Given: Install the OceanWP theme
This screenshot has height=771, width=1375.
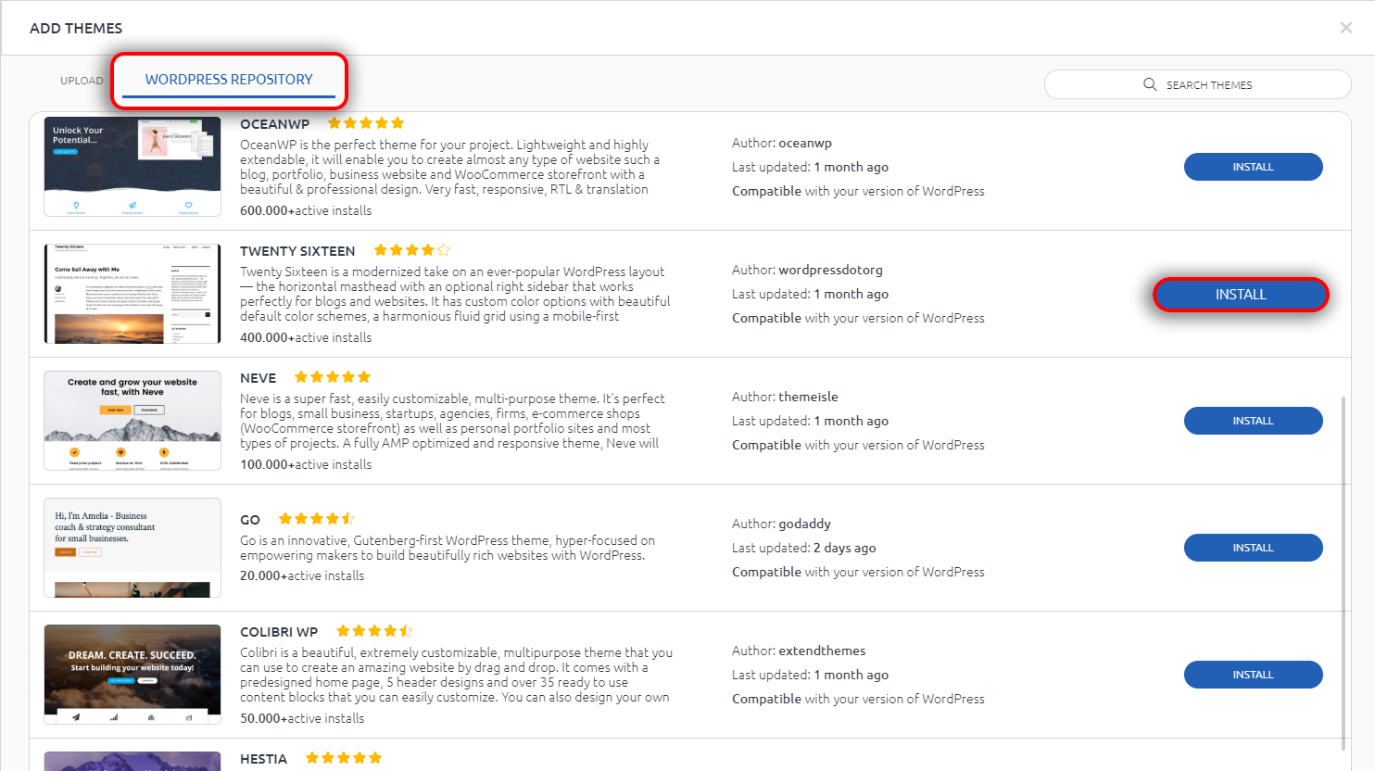Looking at the screenshot, I should pos(1254,167).
